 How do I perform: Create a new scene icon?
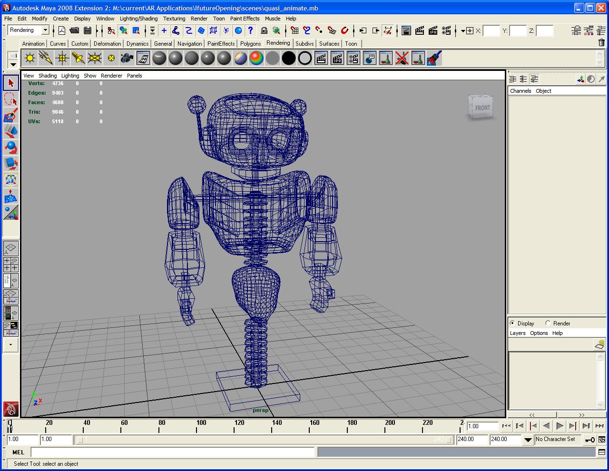pyautogui.click(x=62, y=30)
